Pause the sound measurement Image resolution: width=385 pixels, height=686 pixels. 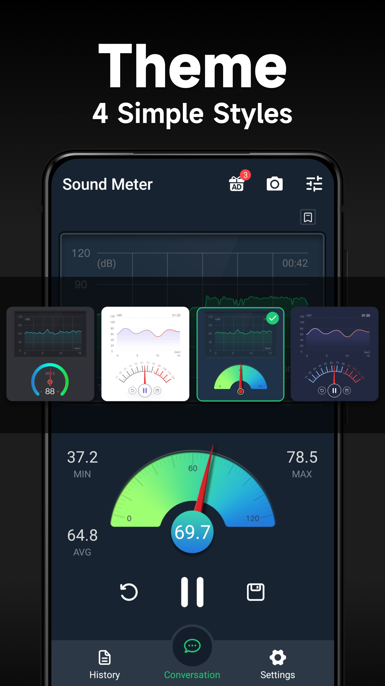click(x=192, y=592)
